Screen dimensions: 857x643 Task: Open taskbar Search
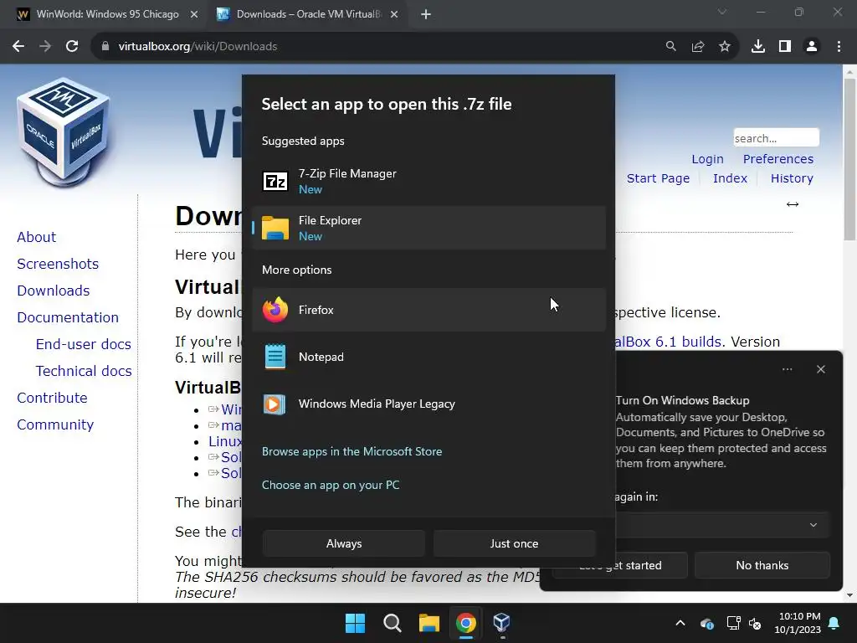pyautogui.click(x=392, y=623)
